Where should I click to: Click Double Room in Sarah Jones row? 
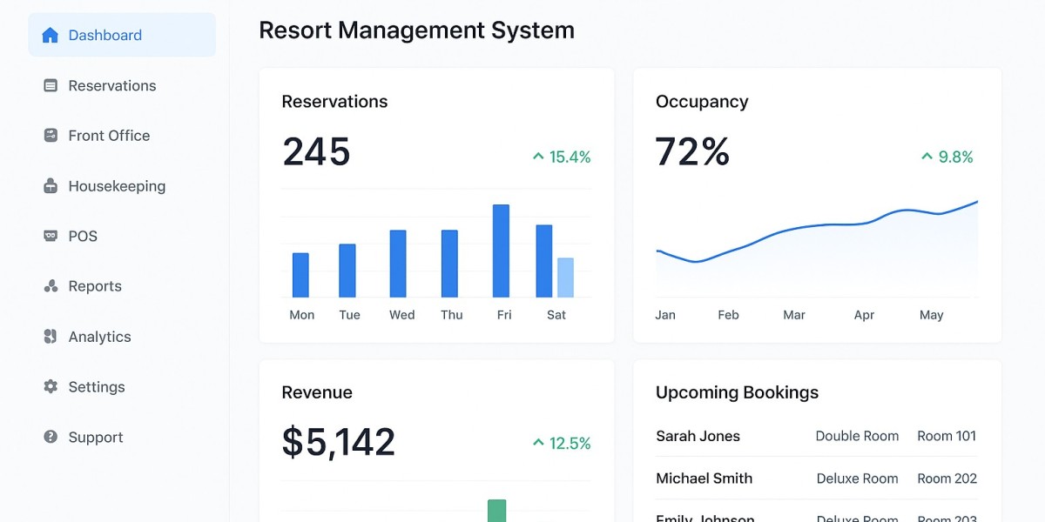[857, 437]
